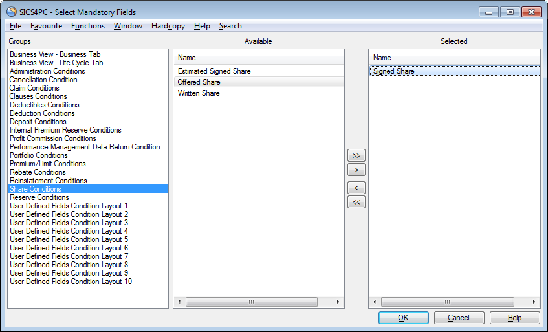Select Signed Share in Selected list

click(x=394, y=71)
